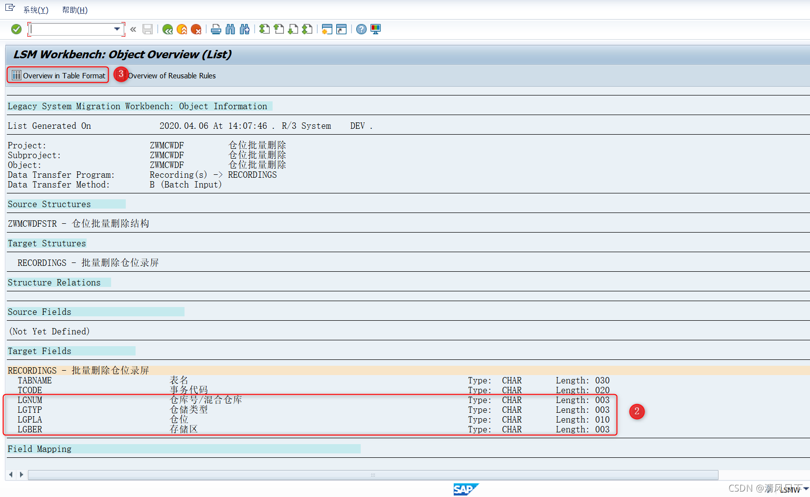Jump to first page icon
Viewport: 810px width, 497px height.
tap(264, 29)
